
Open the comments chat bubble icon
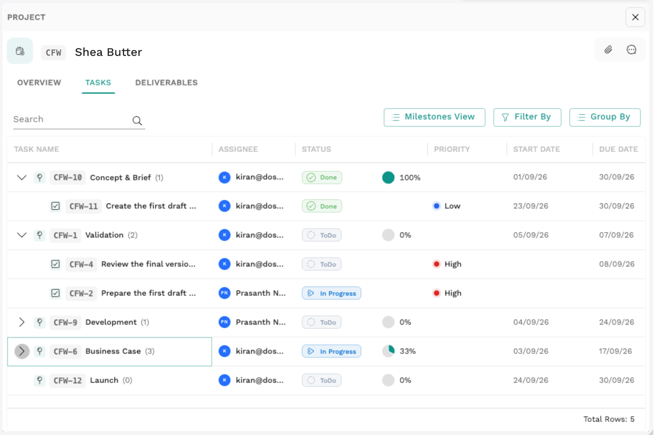[x=631, y=50]
